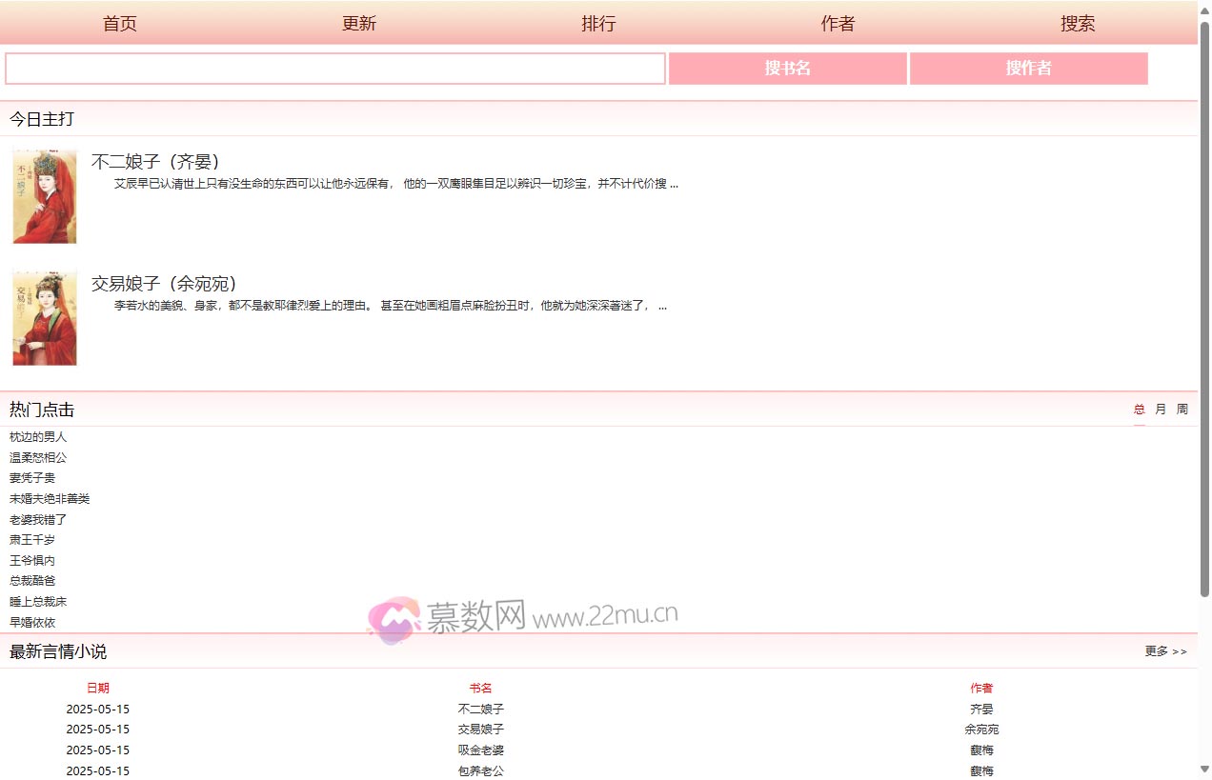Viewport: 1212px width, 780px height.
Task: Open the 排行 rankings page
Action: (599, 23)
